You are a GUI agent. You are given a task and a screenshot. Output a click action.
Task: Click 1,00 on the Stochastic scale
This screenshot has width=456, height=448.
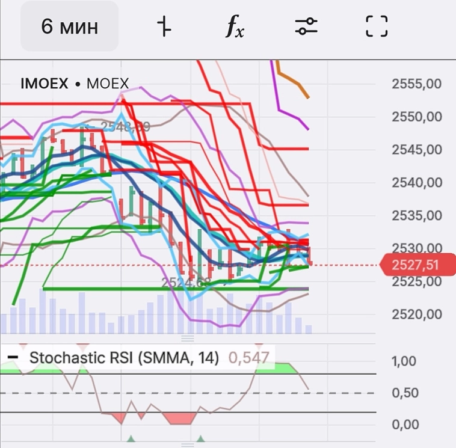point(404,361)
